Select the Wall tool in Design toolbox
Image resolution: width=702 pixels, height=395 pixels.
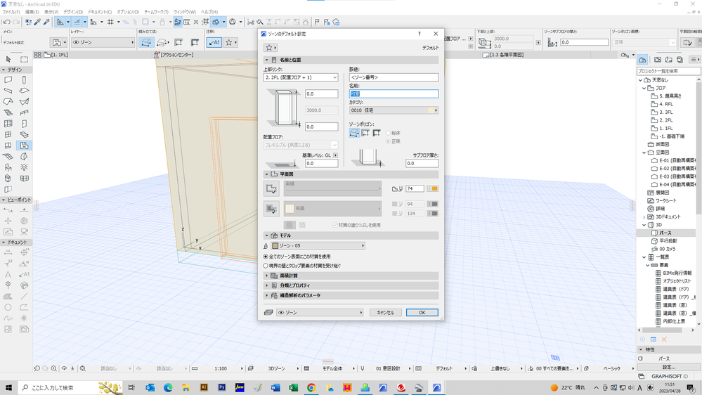(x=8, y=79)
